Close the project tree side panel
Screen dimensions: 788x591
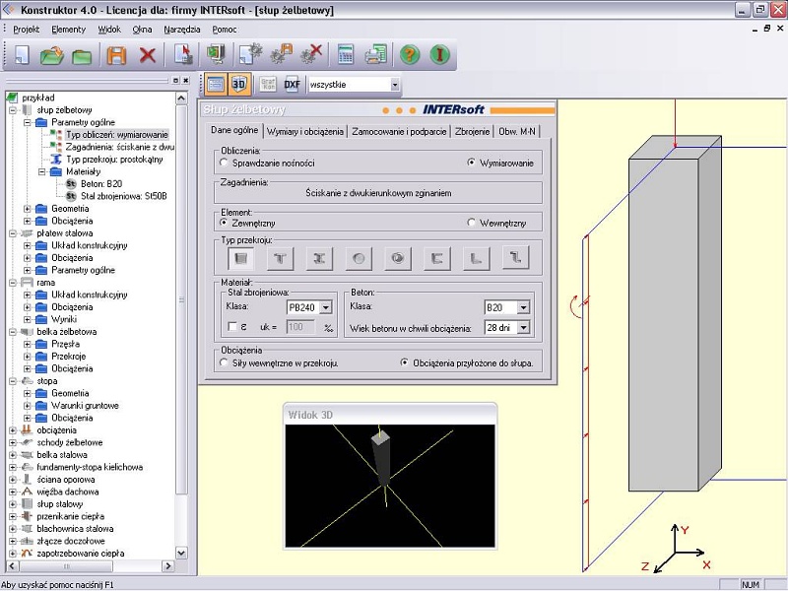click(186, 81)
